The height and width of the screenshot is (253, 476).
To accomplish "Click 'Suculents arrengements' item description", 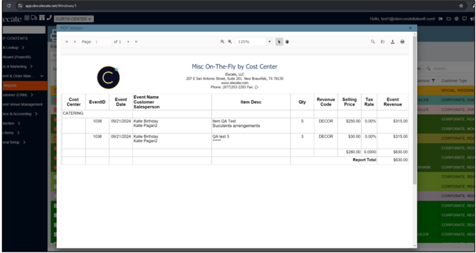I will pyautogui.click(x=236, y=126).
